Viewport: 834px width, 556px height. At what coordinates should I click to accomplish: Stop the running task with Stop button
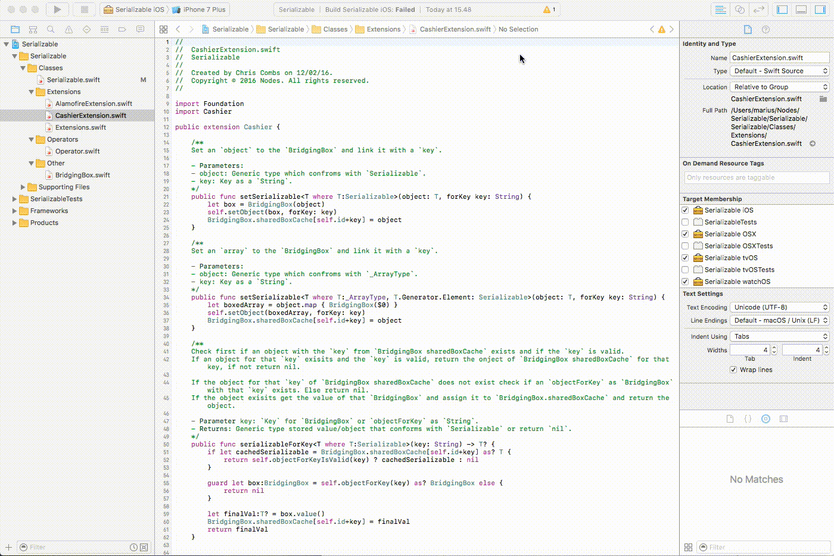(84, 10)
